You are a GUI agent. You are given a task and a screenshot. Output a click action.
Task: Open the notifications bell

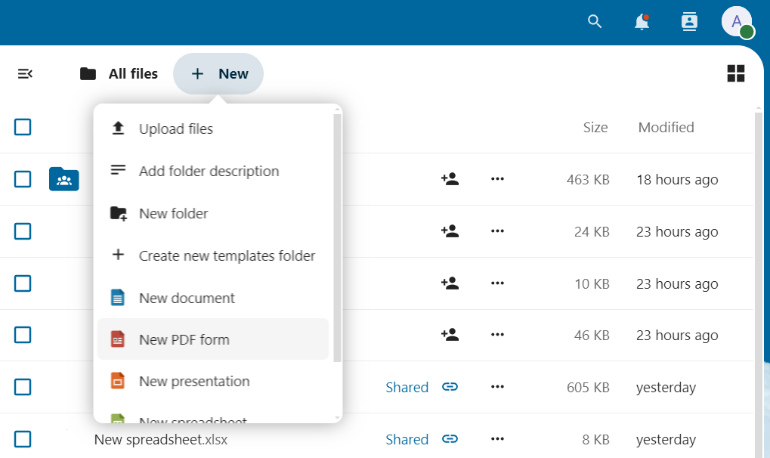[642, 22]
